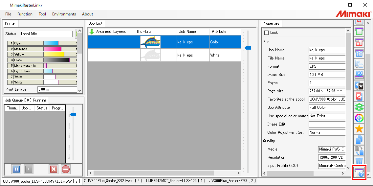373x186 pixels.
Task: Click the help icon highlighted in red
Action: pos(359,173)
